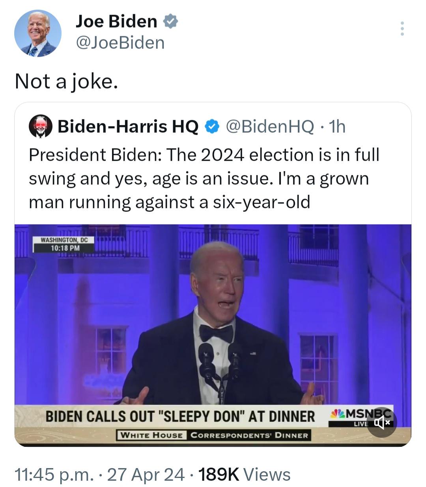This screenshot has width=426, height=487.
Task: Open the @JoeBiden handle link
Action: pos(120,43)
